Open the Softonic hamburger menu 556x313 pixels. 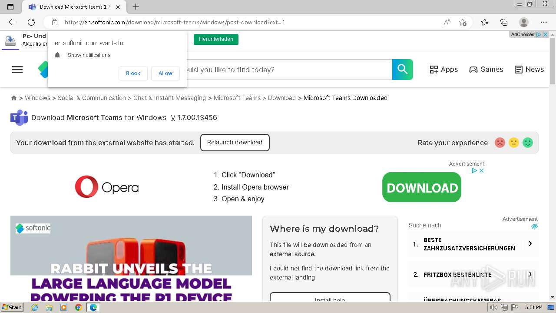point(17,70)
